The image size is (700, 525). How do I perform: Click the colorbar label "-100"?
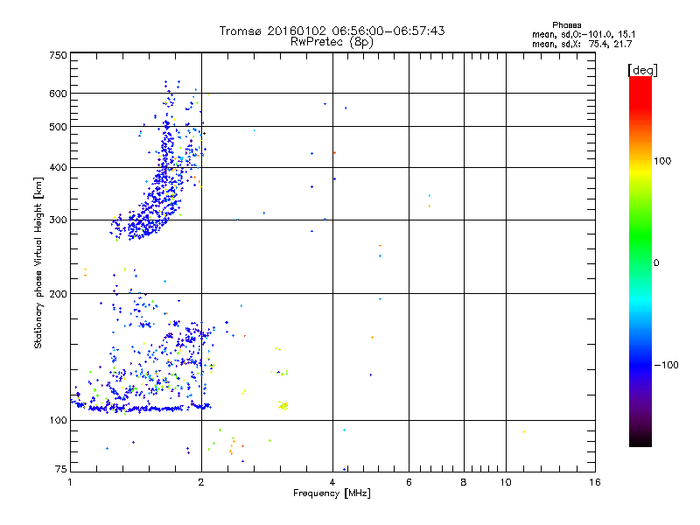(666, 365)
